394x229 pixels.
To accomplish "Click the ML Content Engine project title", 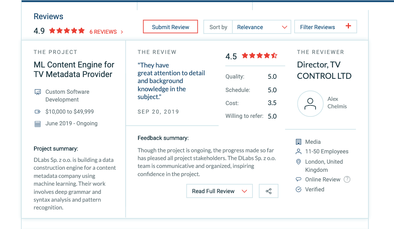I will (74, 69).
